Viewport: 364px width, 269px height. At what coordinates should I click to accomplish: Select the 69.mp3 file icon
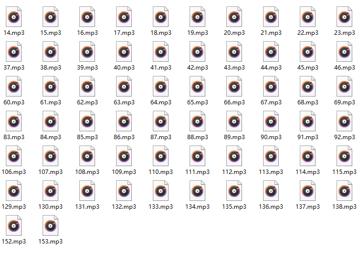344,86
